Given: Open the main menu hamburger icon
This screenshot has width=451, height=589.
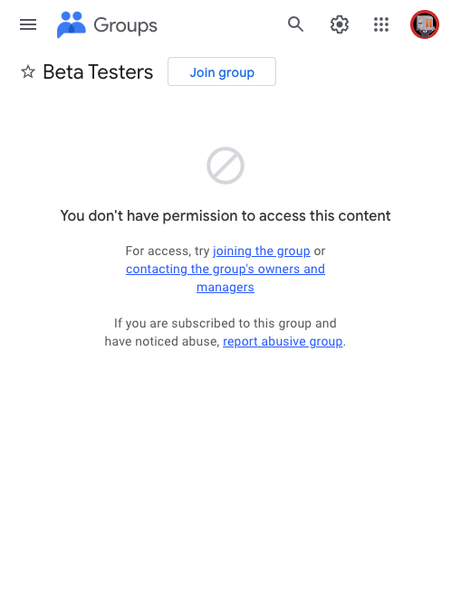Looking at the screenshot, I should coord(28,24).
